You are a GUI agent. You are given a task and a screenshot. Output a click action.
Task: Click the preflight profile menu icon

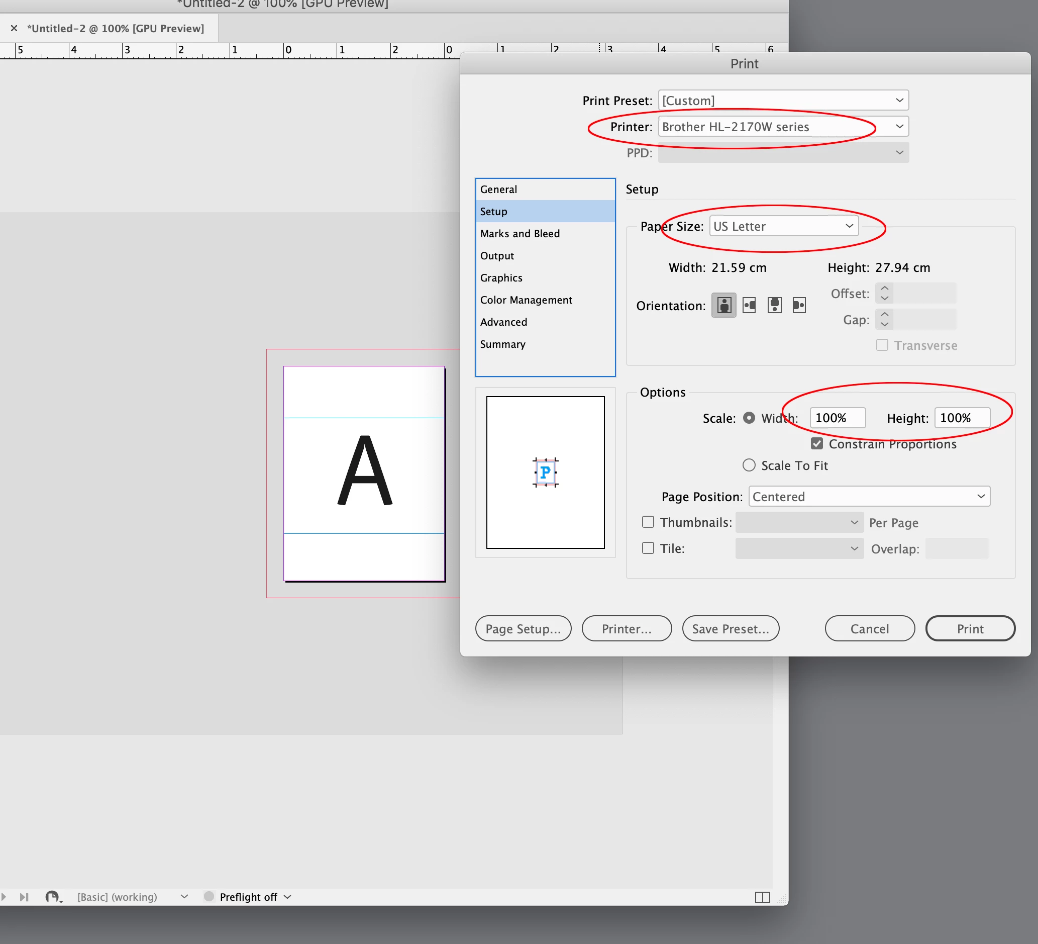[x=53, y=897]
